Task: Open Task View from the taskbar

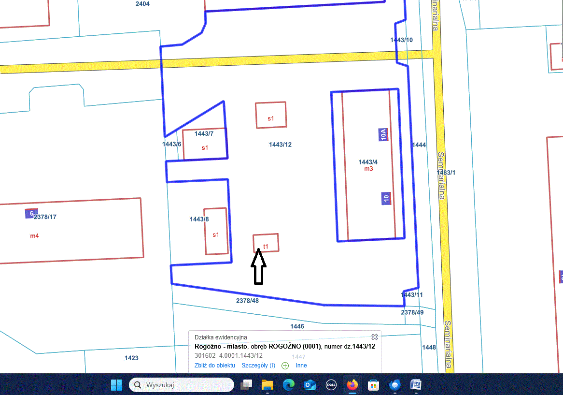Action: click(x=246, y=385)
